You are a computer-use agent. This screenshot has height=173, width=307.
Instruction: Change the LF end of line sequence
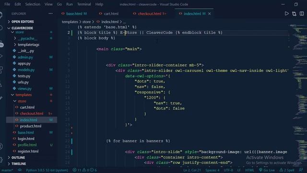pyautogui.click(x=239, y=170)
